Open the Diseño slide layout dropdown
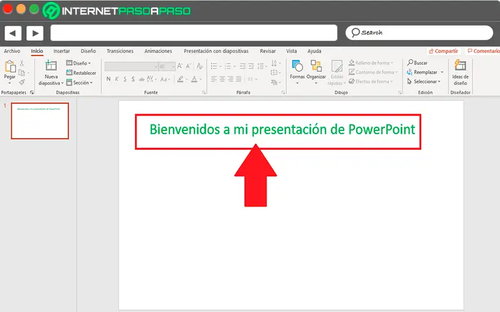500x312 pixels. pyautogui.click(x=79, y=63)
